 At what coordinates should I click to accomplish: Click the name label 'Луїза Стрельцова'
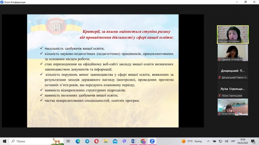(x=232, y=95)
